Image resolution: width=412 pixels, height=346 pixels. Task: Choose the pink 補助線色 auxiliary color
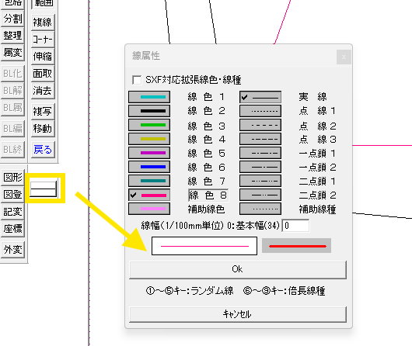[x=149, y=209]
